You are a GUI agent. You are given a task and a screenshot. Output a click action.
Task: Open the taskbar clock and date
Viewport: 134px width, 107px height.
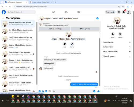pos(125,101)
